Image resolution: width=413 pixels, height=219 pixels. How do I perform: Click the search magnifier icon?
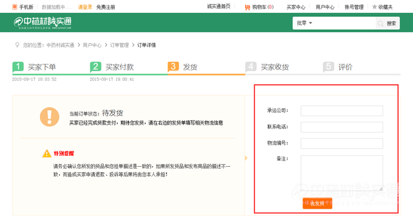[x=380, y=24]
